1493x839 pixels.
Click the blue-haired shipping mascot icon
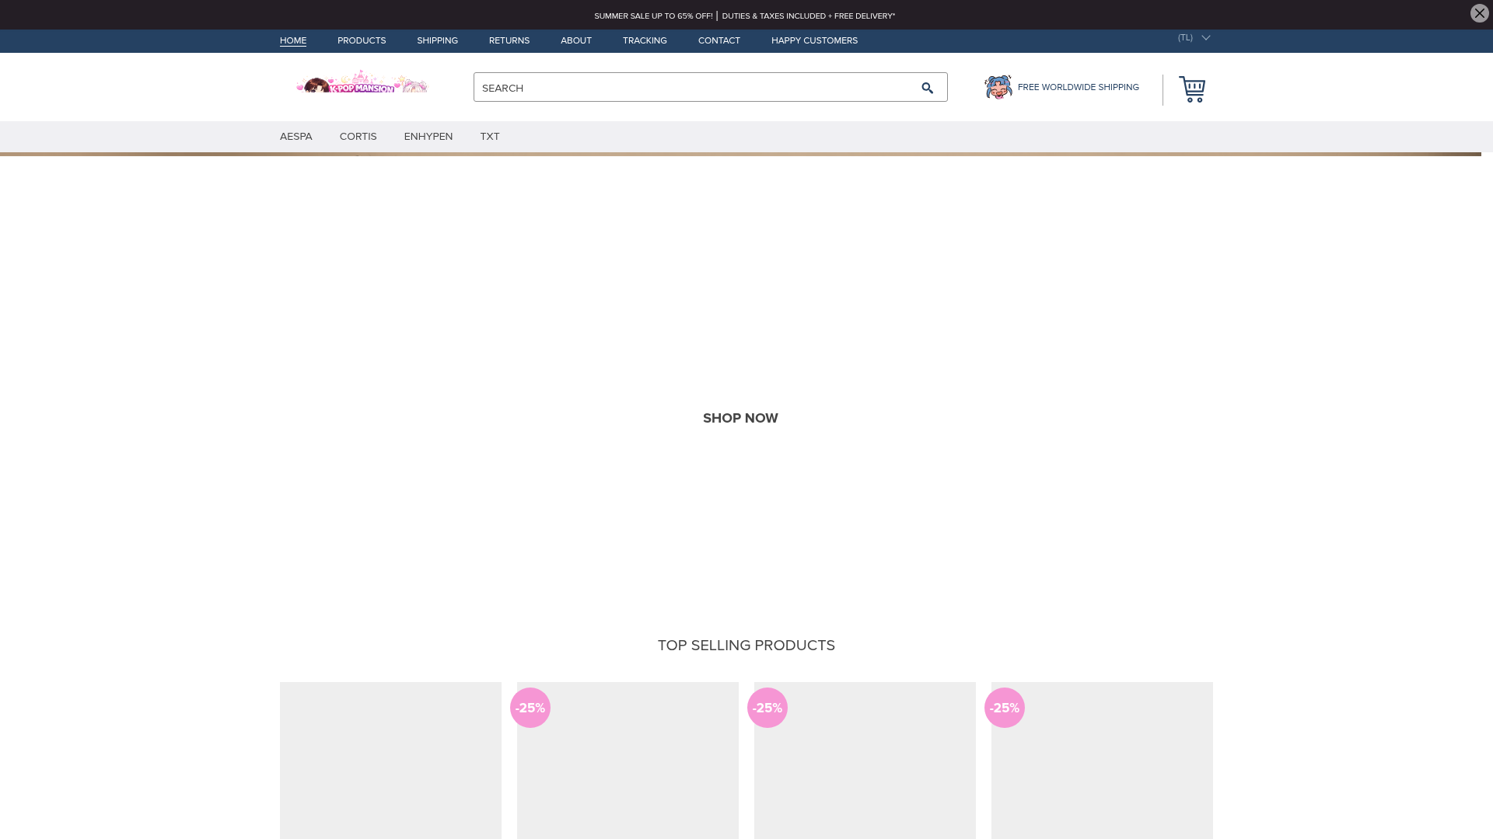tap(998, 87)
